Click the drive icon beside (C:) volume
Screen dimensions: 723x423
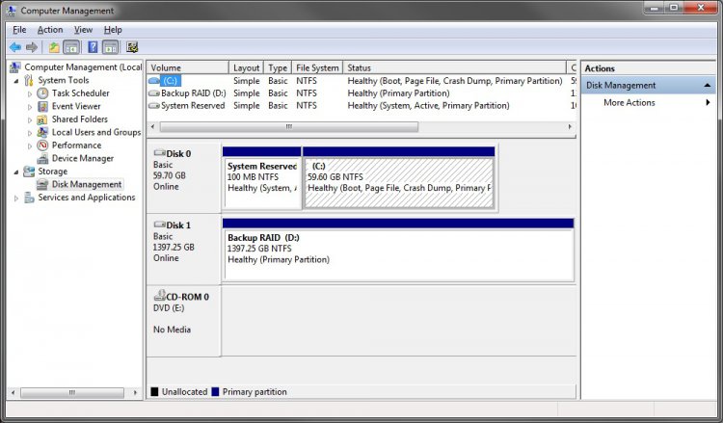[154, 81]
